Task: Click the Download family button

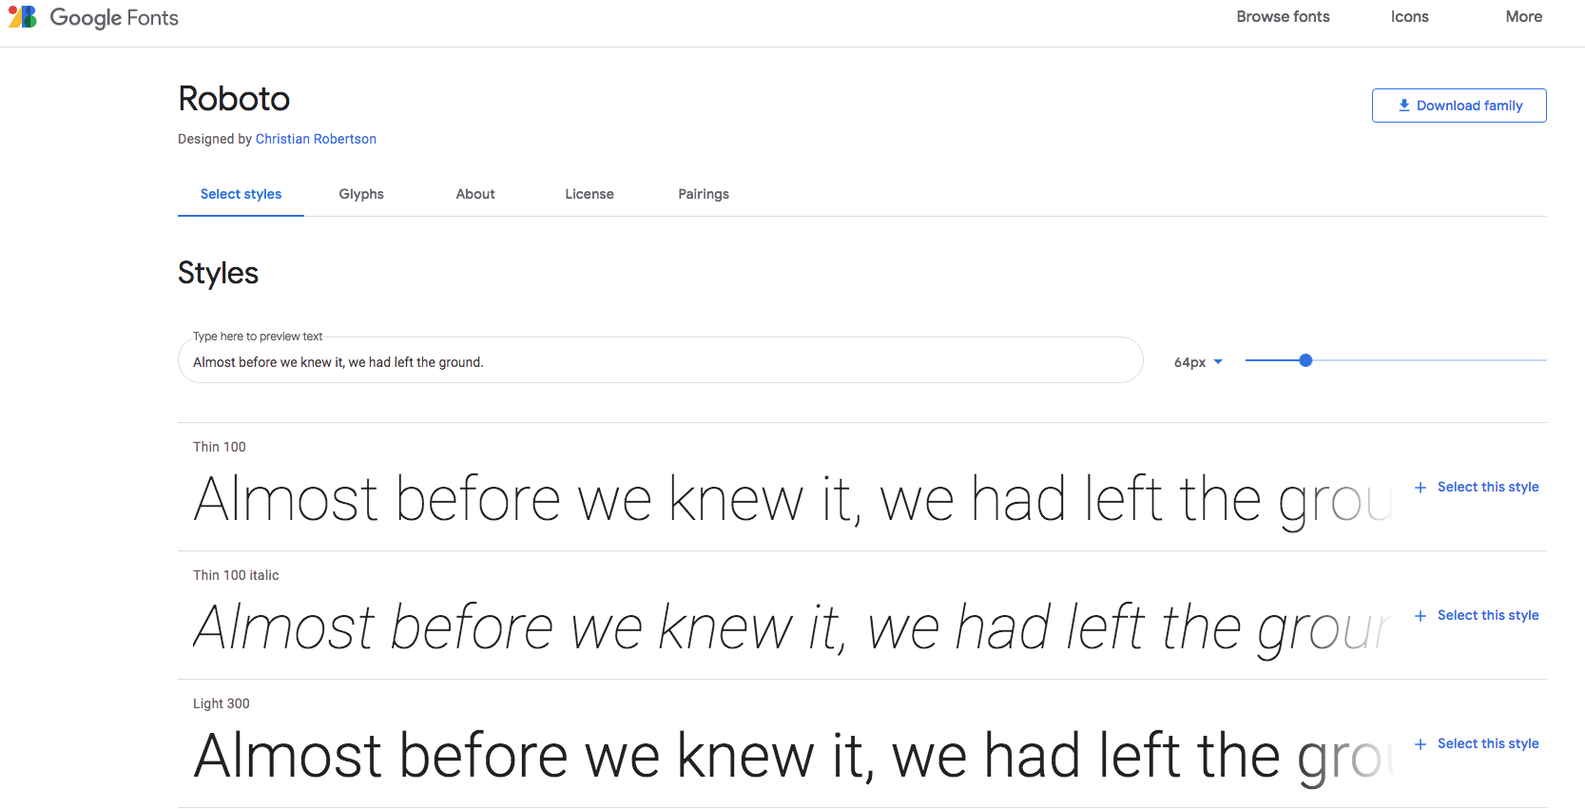Action: [1459, 105]
